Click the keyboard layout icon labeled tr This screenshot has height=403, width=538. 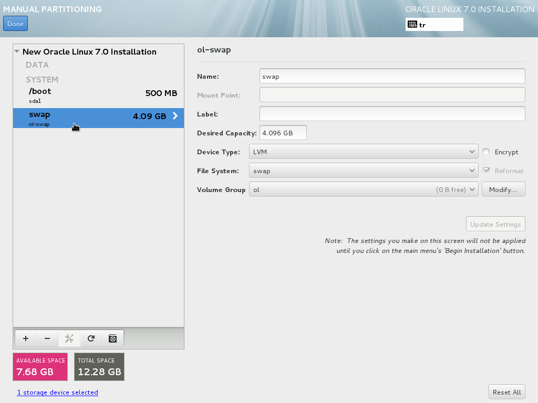point(412,25)
